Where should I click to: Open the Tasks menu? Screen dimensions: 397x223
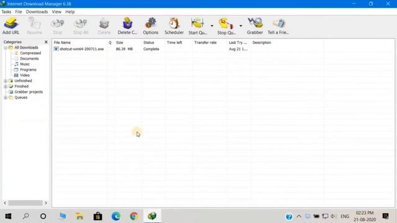point(6,12)
